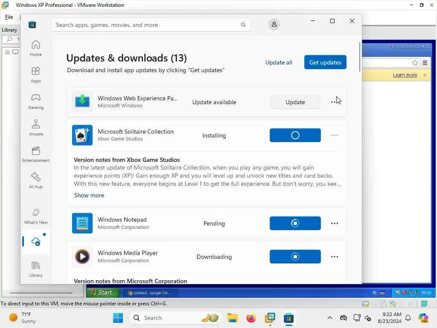Open the Windows 11 Start menu
Viewport: 437px width, 328px height.
118,318
